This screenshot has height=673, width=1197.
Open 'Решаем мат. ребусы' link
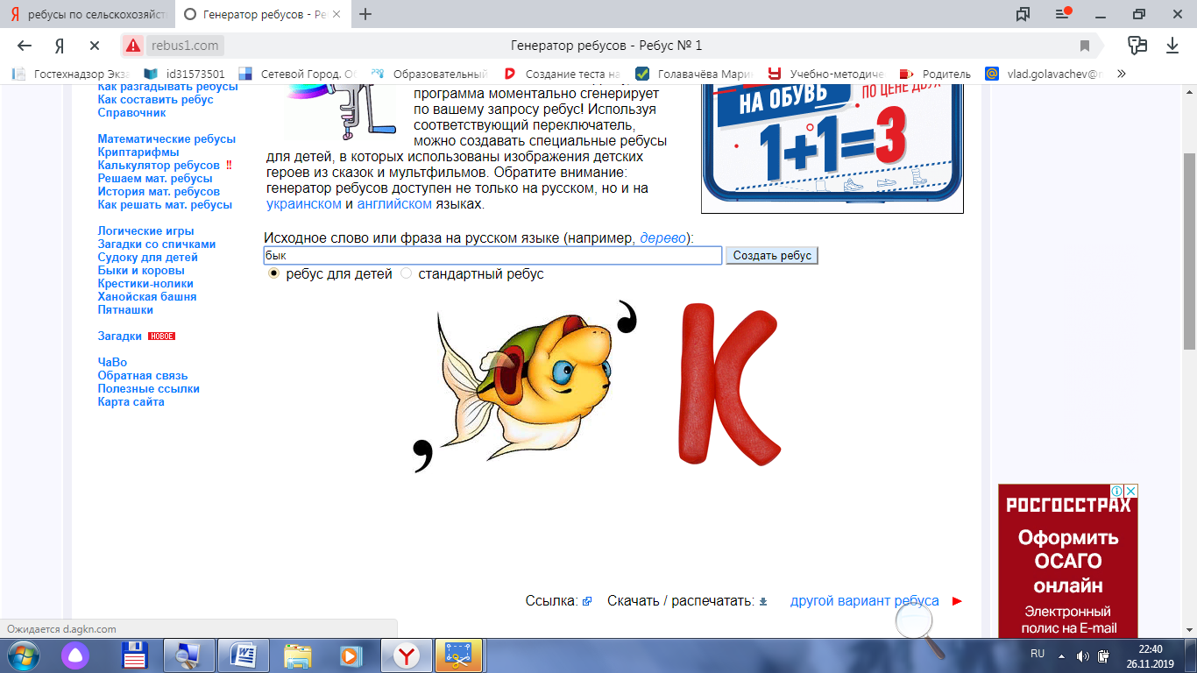[154, 179]
